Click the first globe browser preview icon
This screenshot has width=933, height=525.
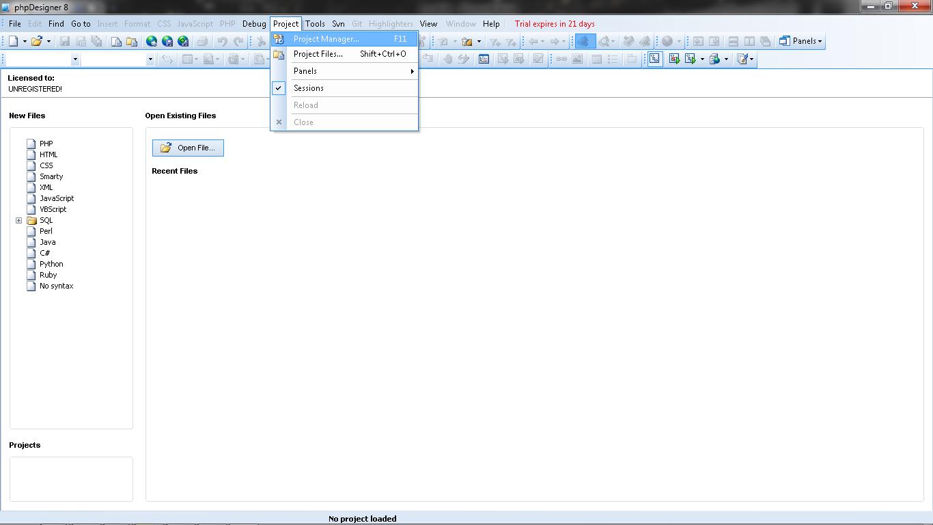[152, 41]
